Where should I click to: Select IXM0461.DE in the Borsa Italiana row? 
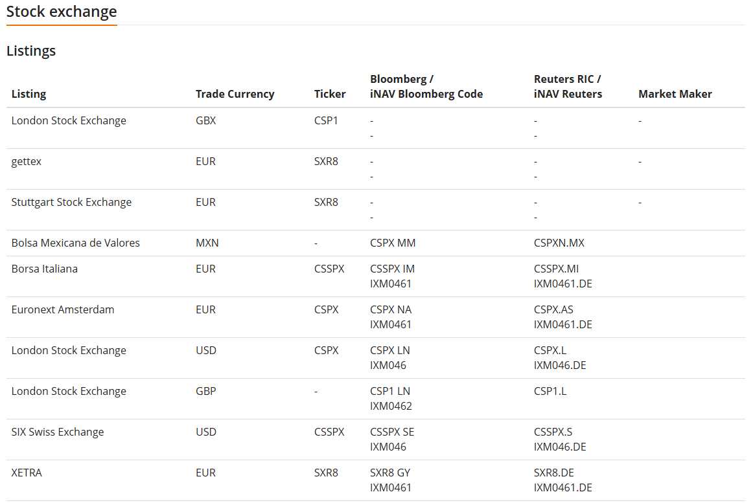point(563,284)
